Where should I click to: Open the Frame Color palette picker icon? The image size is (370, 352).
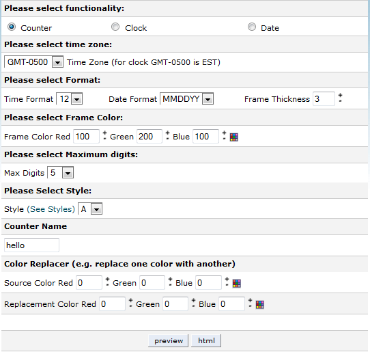tap(234, 137)
